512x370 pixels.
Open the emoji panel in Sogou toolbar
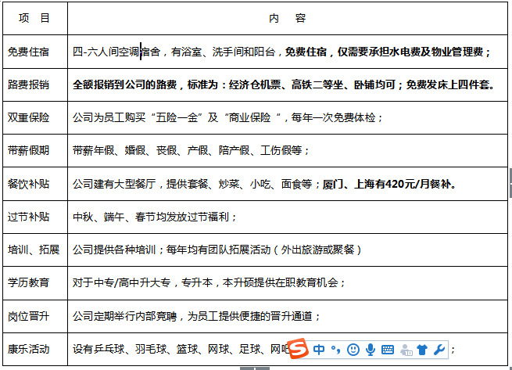tap(353, 349)
